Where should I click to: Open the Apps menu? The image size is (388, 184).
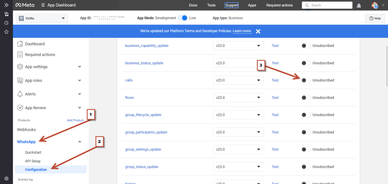tap(252, 5)
